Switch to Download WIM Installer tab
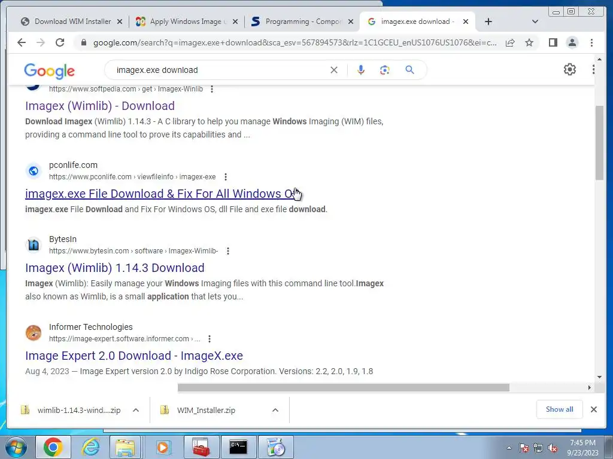This screenshot has width=613, height=459. 72,22
